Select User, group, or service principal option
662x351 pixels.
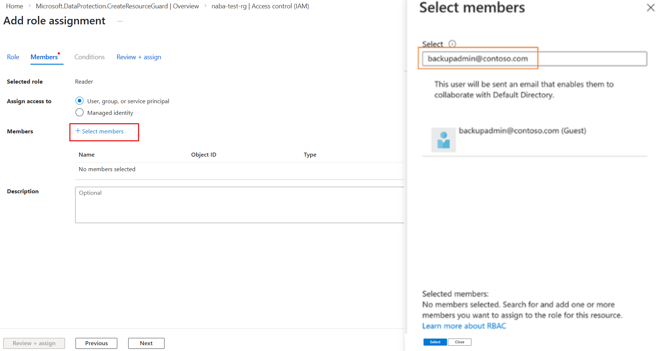click(x=80, y=101)
